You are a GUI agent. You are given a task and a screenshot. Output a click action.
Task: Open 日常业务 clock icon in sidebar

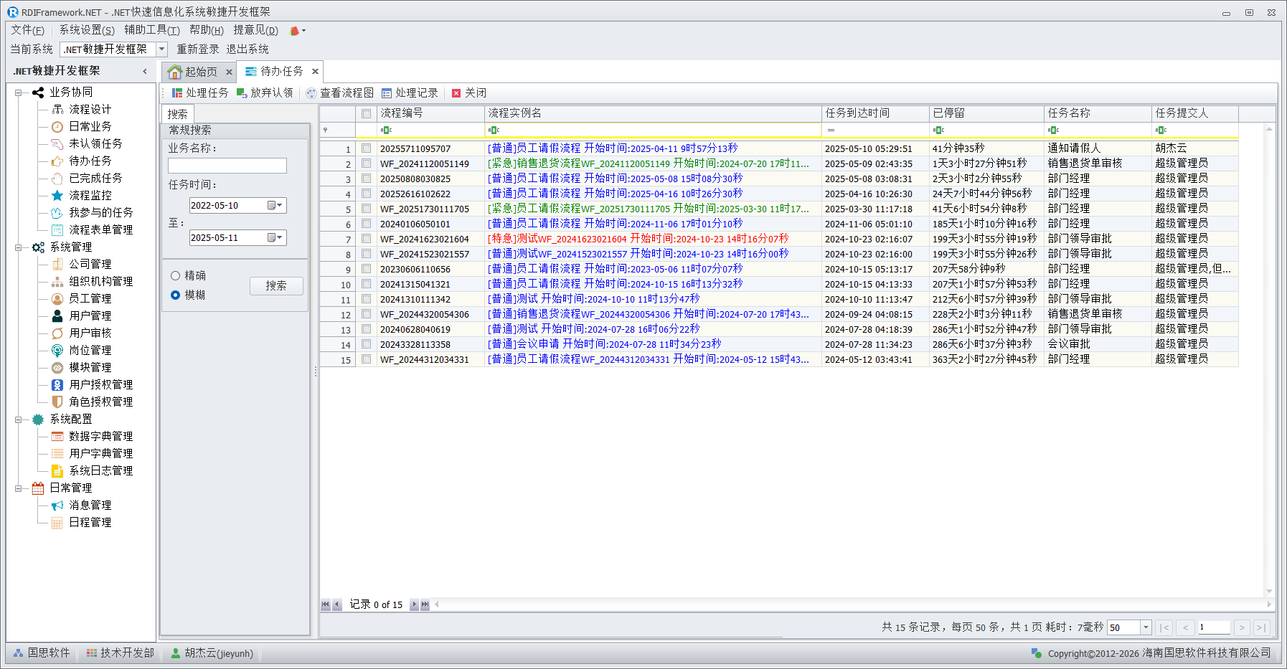(x=57, y=126)
